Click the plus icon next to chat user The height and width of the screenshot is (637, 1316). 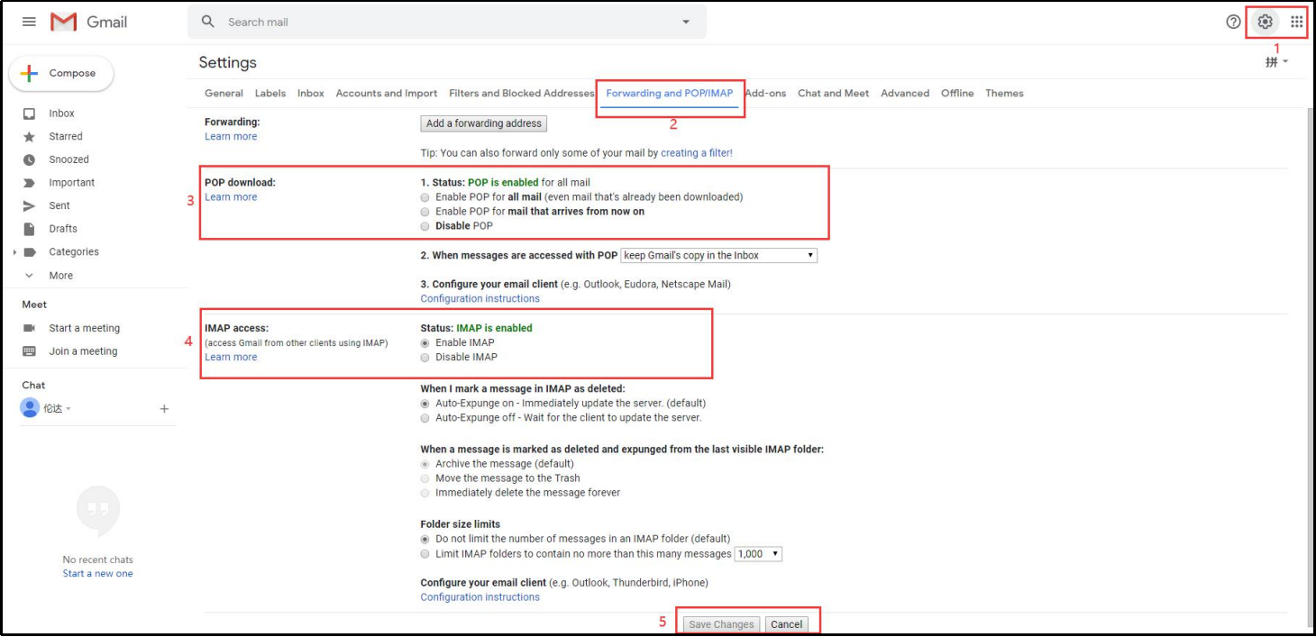coord(164,409)
